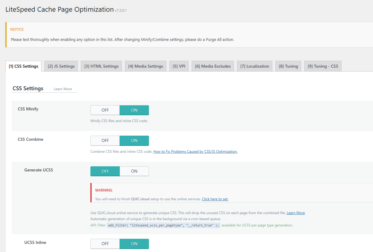Enable Generate UCSS

pos(134,171)
